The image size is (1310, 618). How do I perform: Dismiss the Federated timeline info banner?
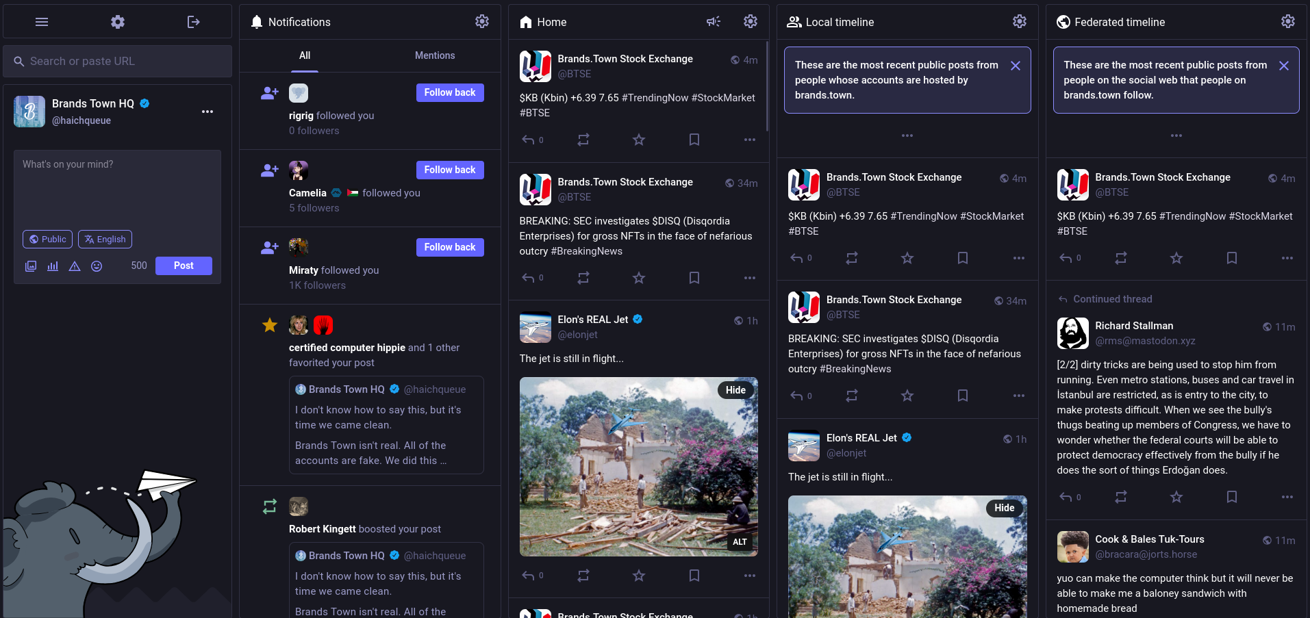point(1284,66)
